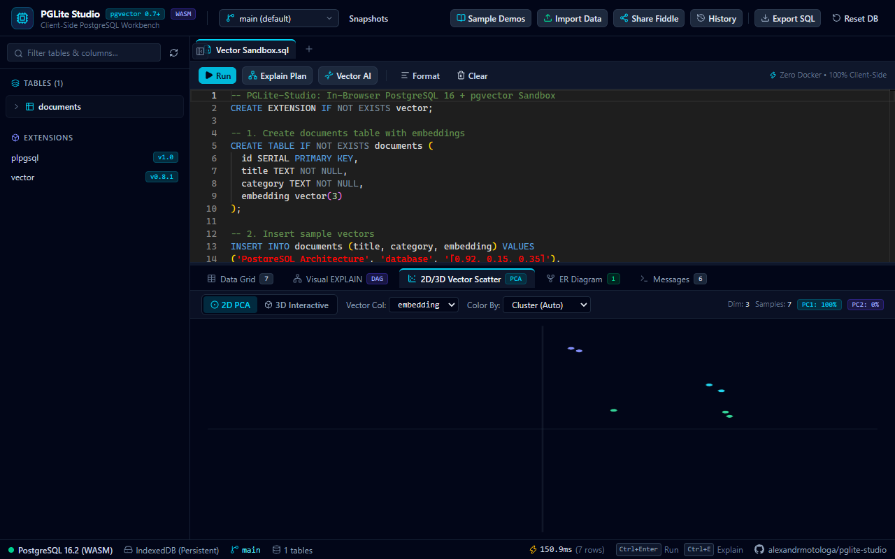
Task: Click the vector extension row
Action: [x=94, y=177]
